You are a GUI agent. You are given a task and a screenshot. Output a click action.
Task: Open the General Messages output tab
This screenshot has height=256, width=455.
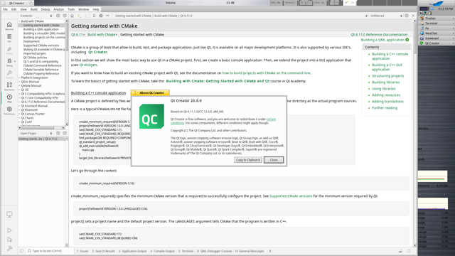click(x=250, y=251)
